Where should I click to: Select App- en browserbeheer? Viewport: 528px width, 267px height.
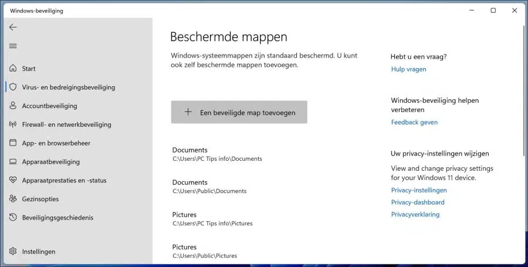coord(56,143)
